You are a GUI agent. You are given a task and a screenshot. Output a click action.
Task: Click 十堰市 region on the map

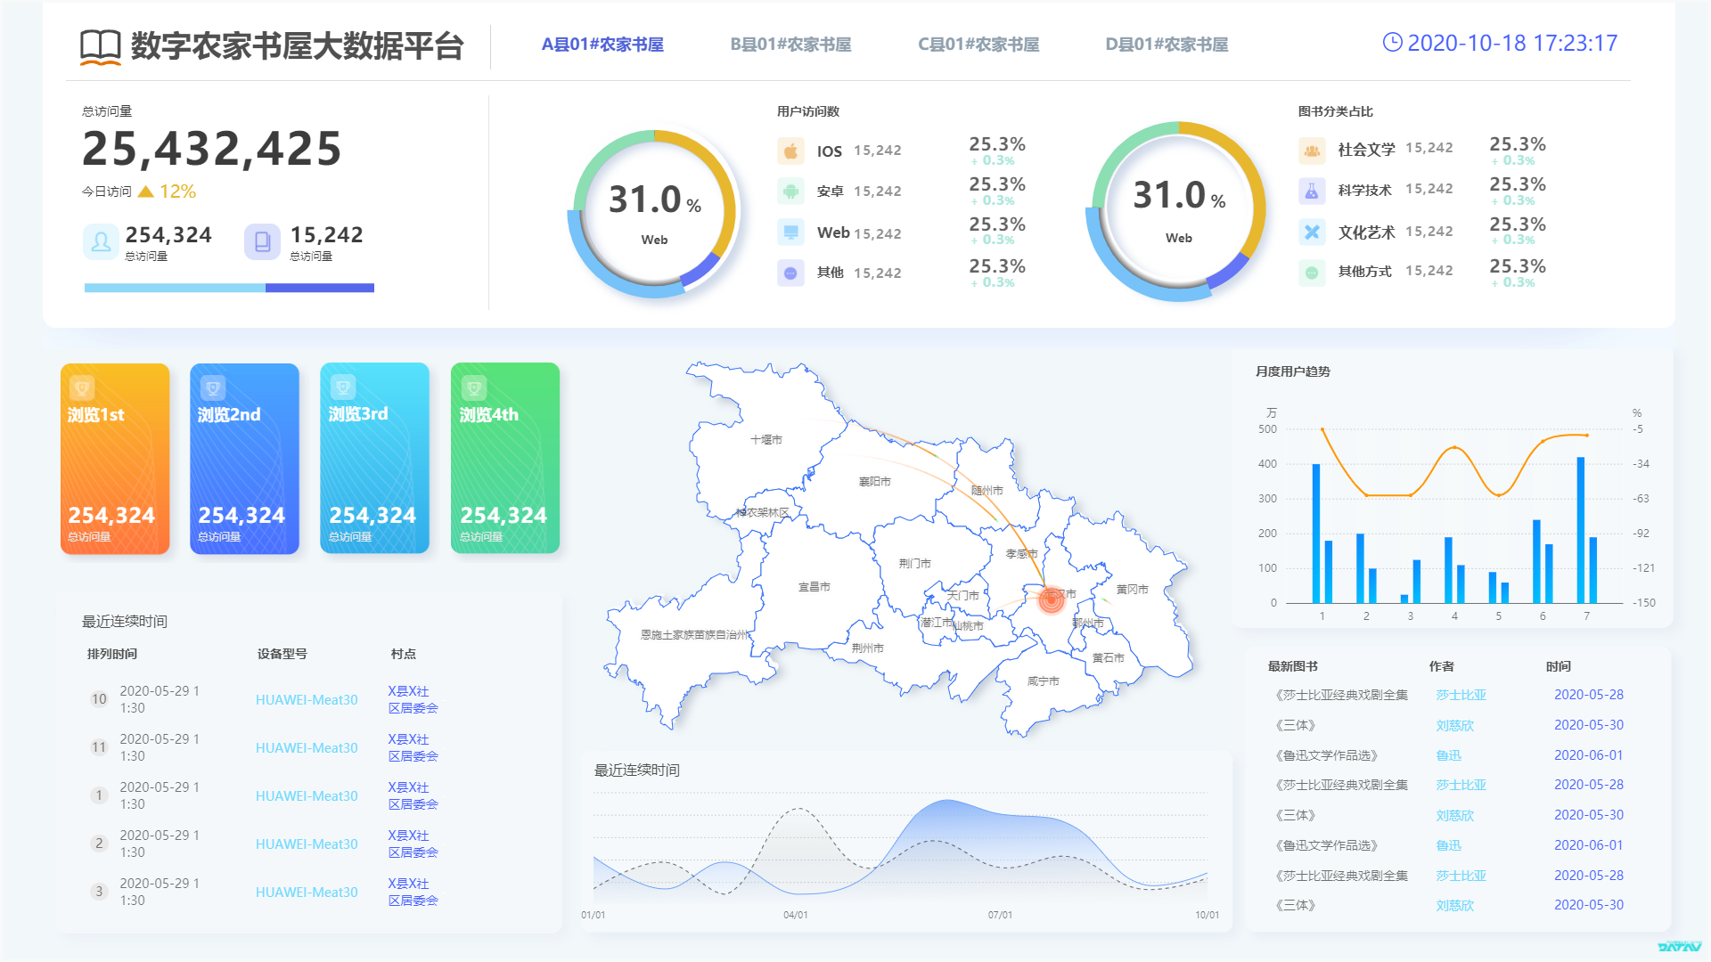click(765, 439)
